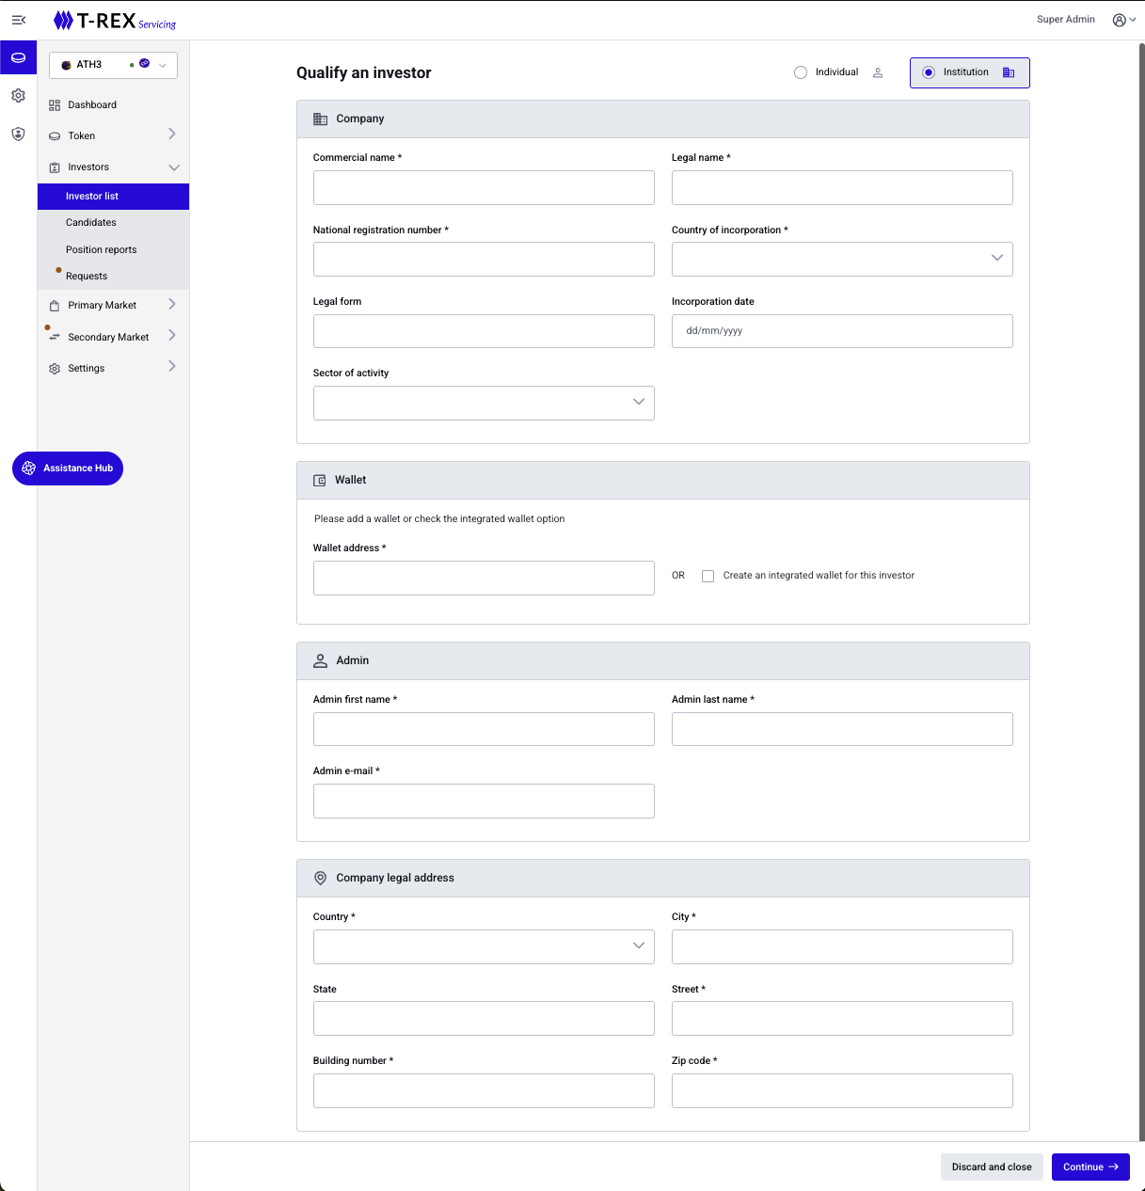Click the shield compliance icon in left rail
Viewport: 1145px width, 1191px height.
[18, 135]
